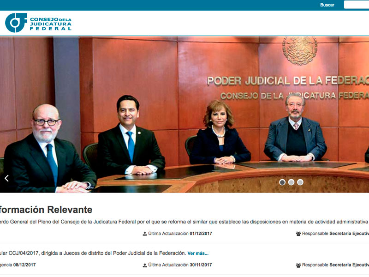Image resolution: width=369 pixels, height=277 pixels.
Task: Click people icon for the 30/11/2017 entry's Responsable
Action: (298, 265)
